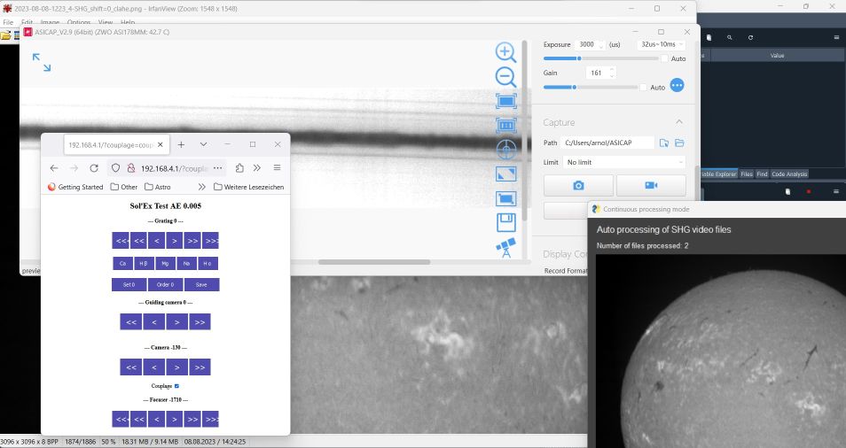Open the telescope tool icon in ASICAP

click(506, 248)
